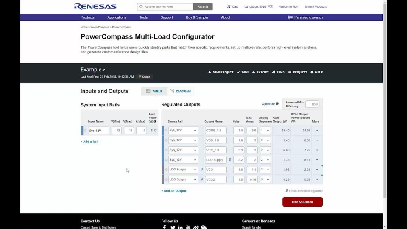Open the Tools menu
Image resolution: width=407 pixels, height=229 pixels.
coord(143,17)
